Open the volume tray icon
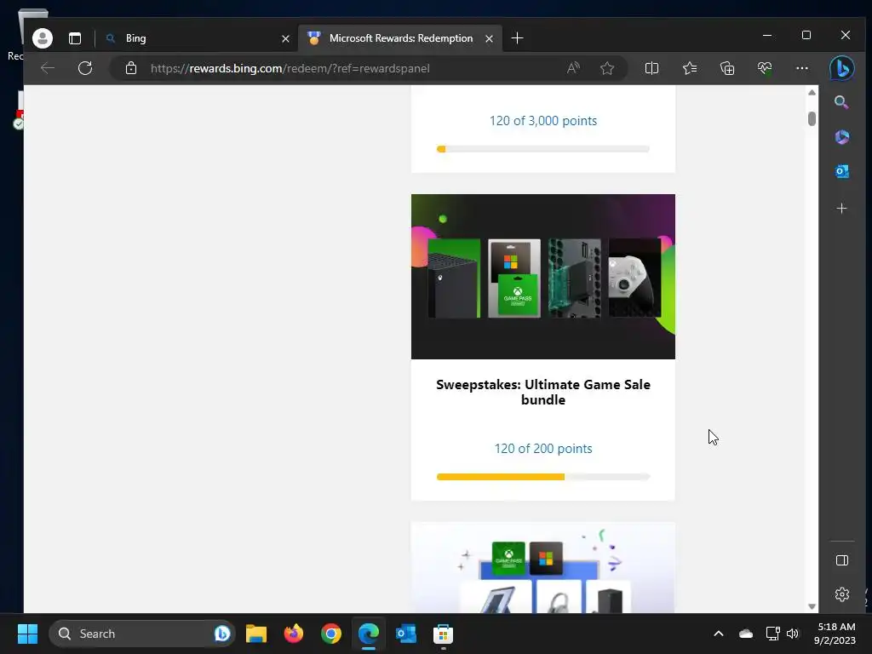The width and height of the screenshot is (872, 654). click(793, 634)
